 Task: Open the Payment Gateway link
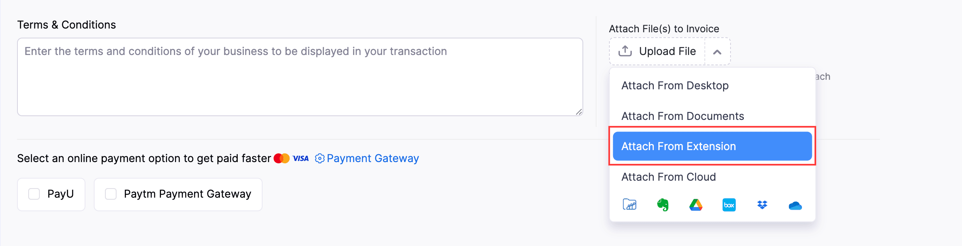click(373, 158)
